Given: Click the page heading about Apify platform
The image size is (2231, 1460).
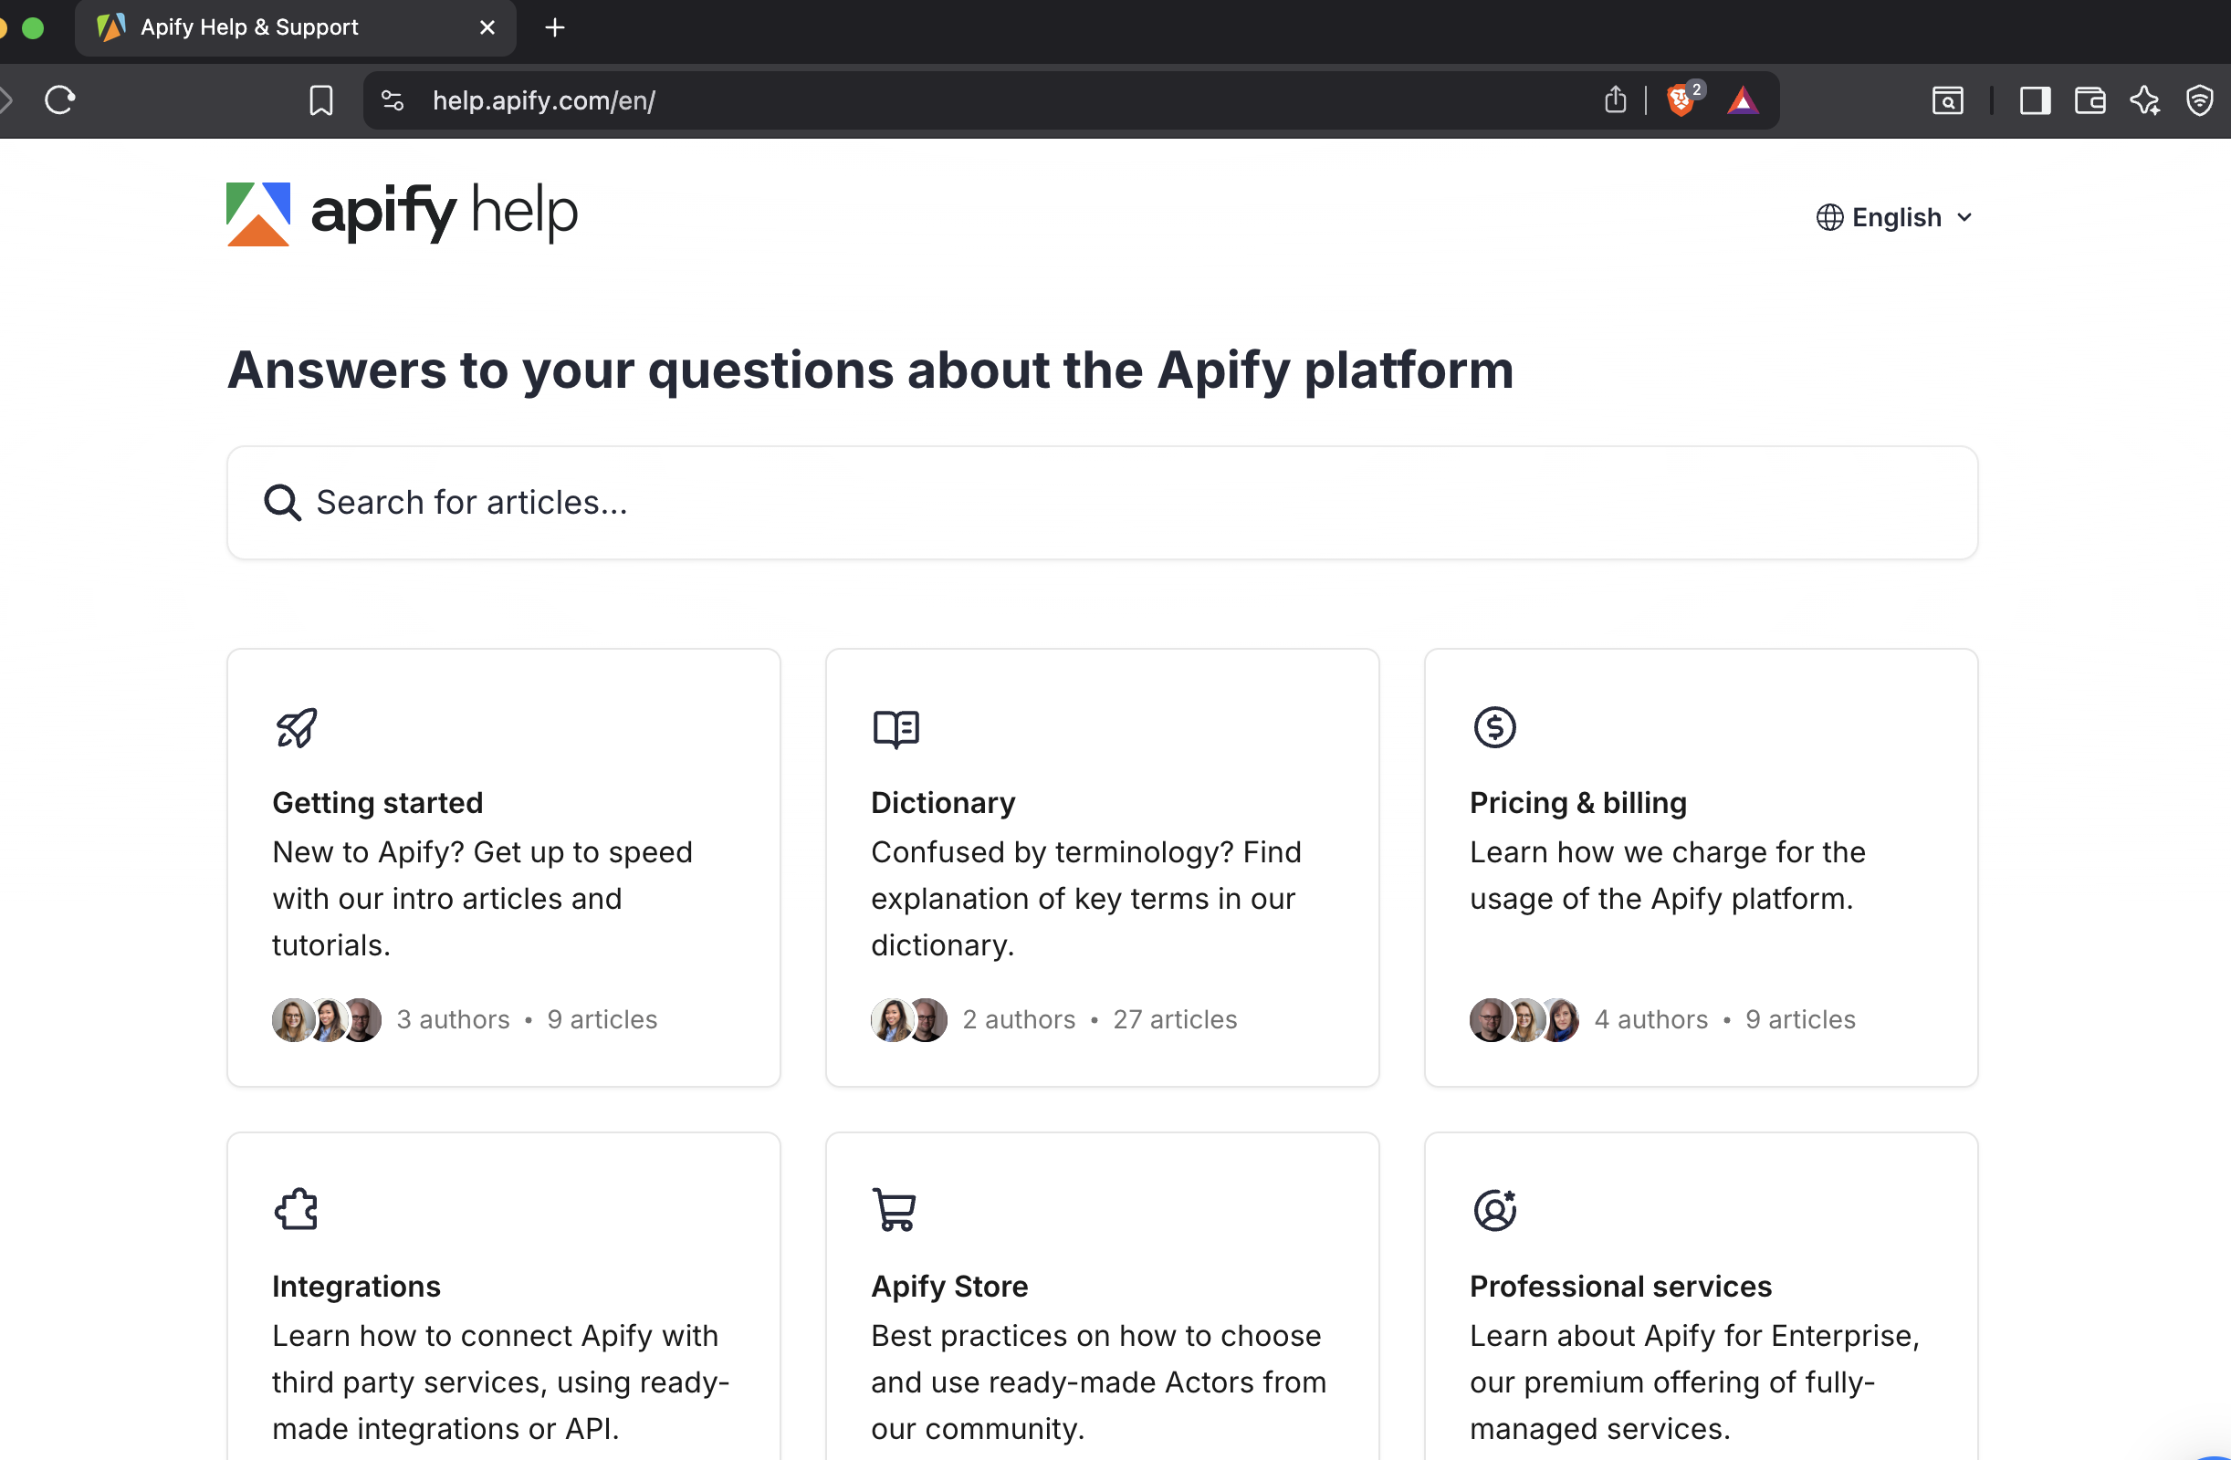Looking at the screenshot, I should tap(870, 370).
